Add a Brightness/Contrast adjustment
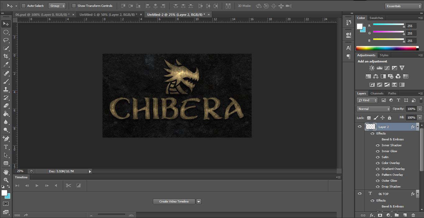 [x=372, y=68]
